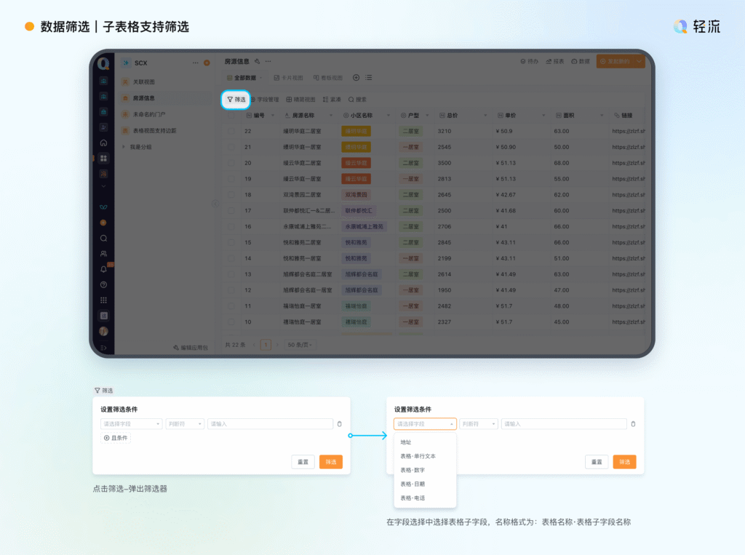The image size is (745, 555).
Task: Click the plus icon to add a view
Action: (356, 78)
